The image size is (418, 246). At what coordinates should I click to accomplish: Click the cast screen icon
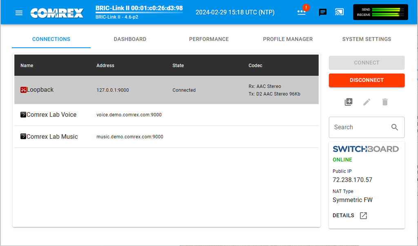[339, 12]
